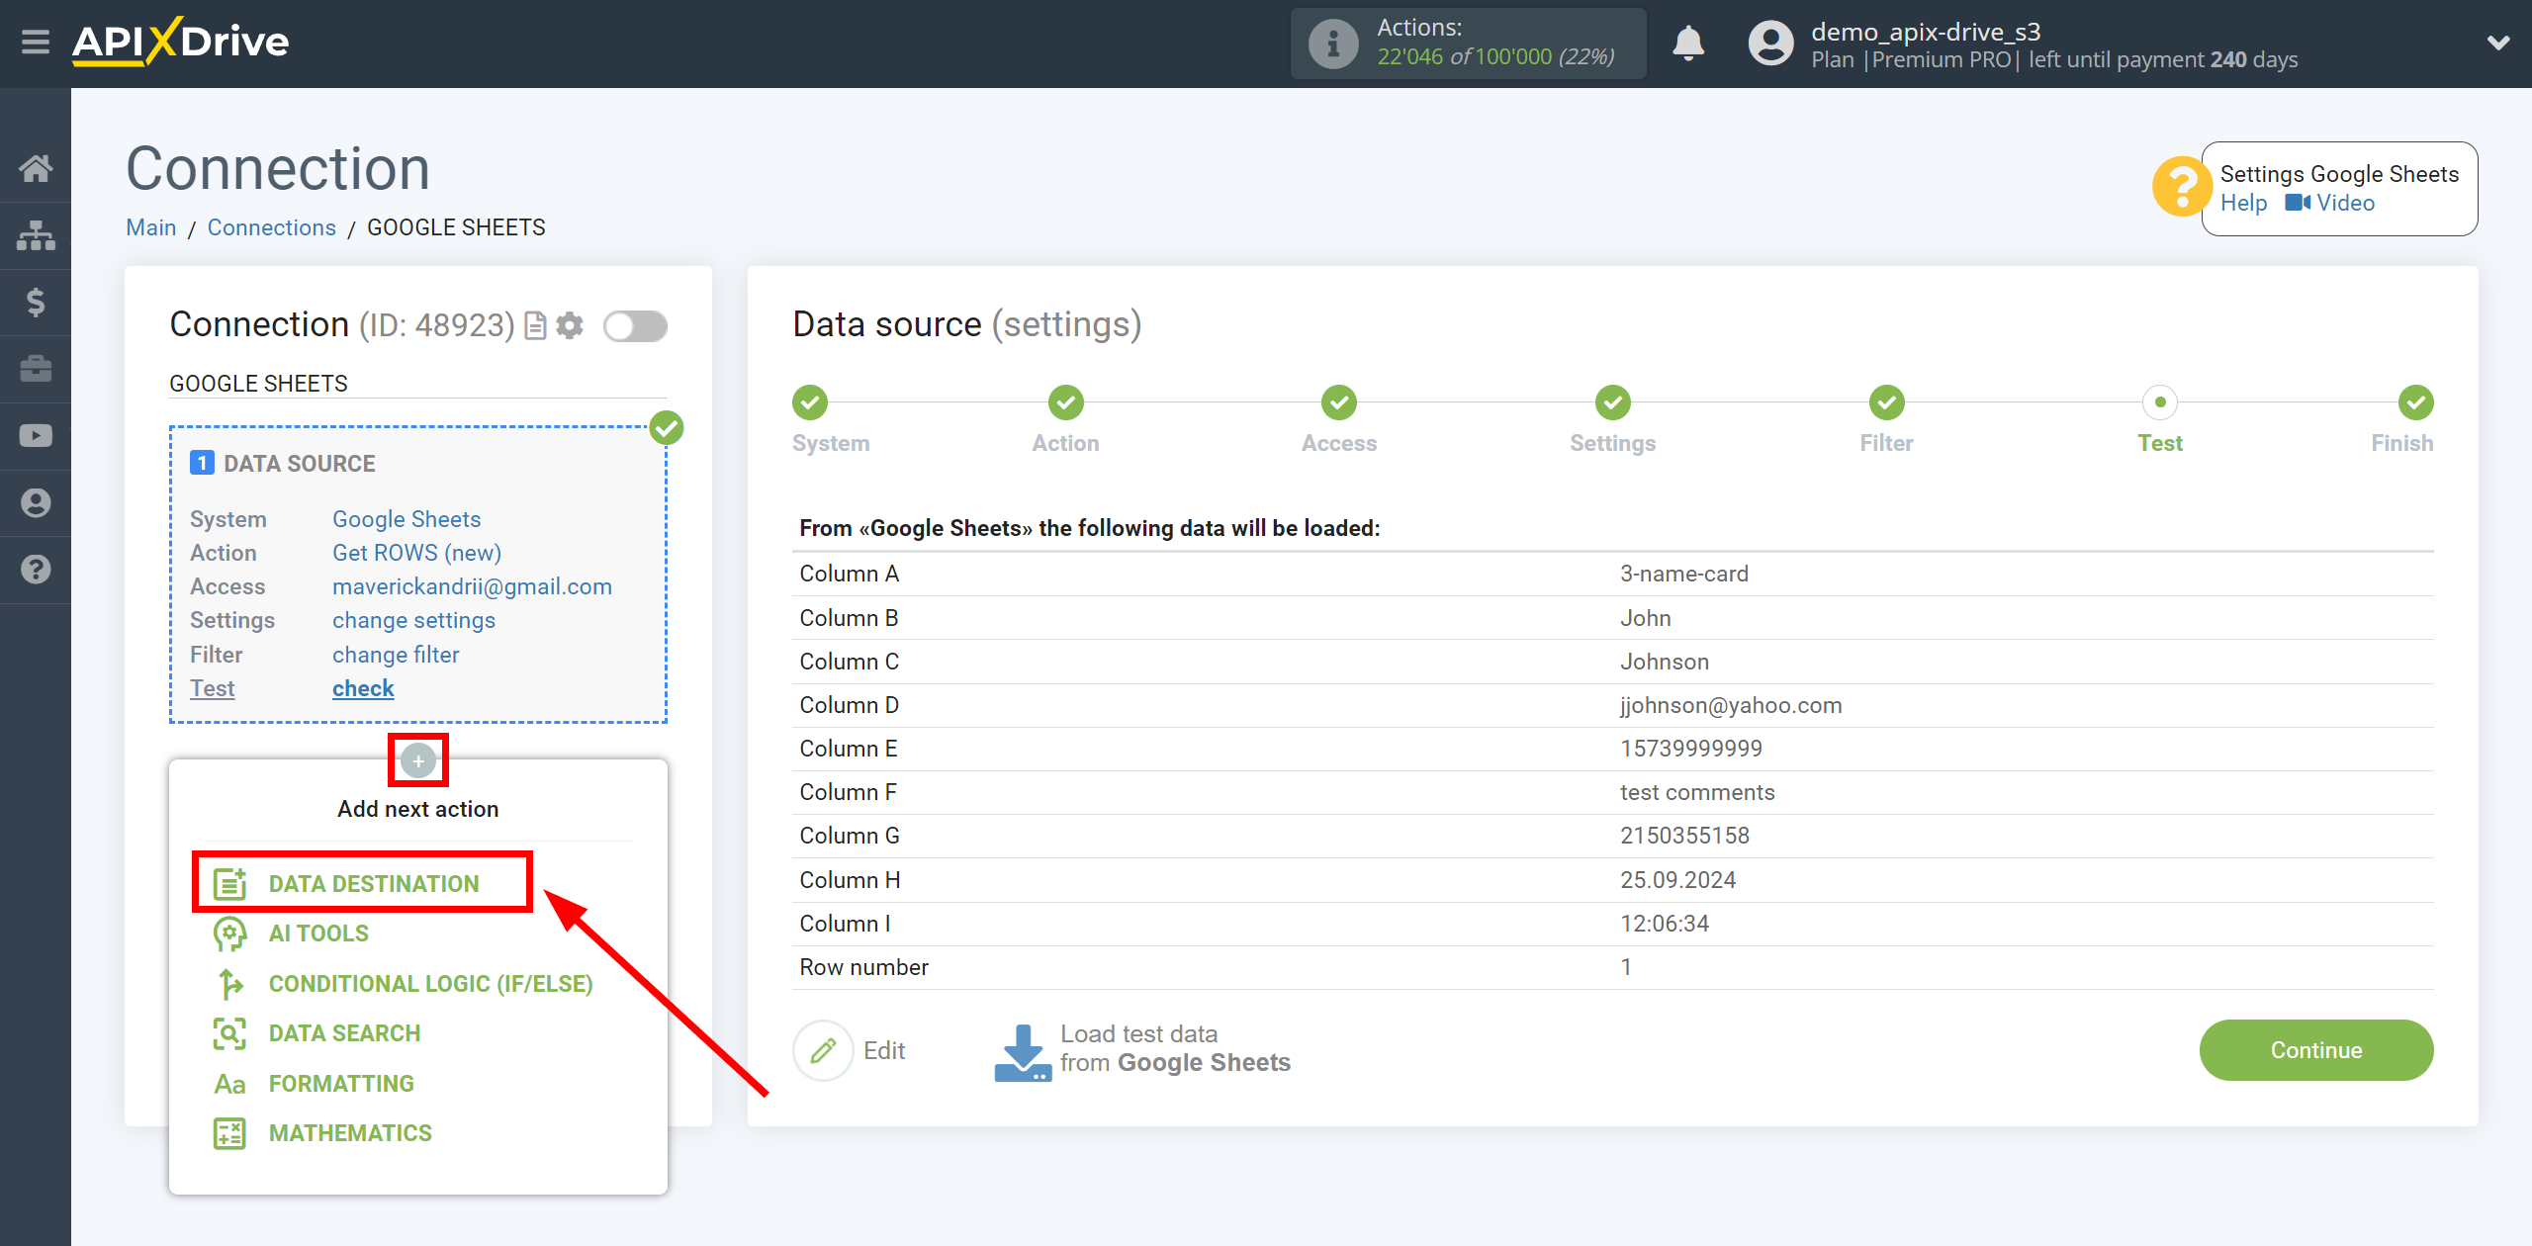Click maverickandrii@gmail.com access link

[x=472, y=586]
